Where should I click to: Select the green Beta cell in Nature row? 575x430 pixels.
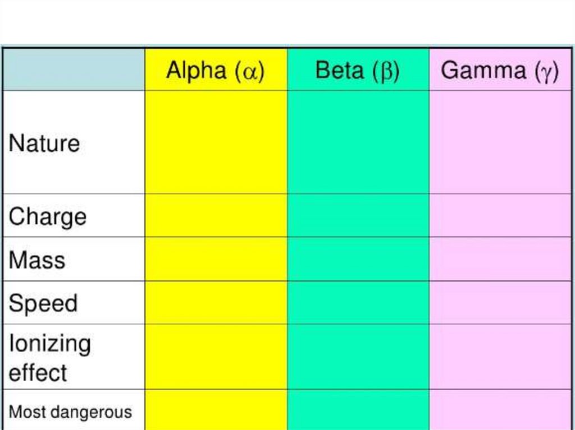(358, 142)
